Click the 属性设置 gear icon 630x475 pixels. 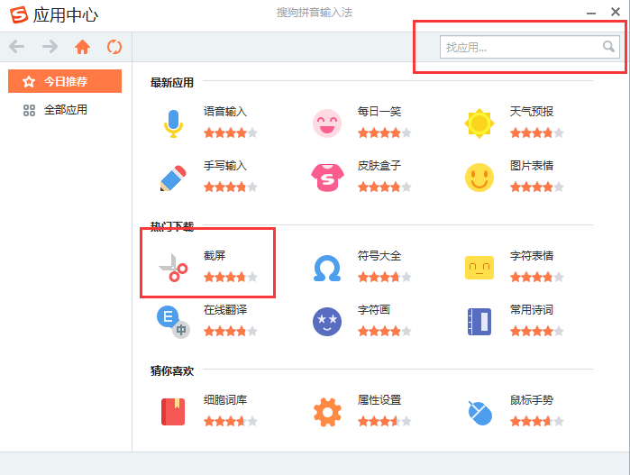(x=327, y=412)
